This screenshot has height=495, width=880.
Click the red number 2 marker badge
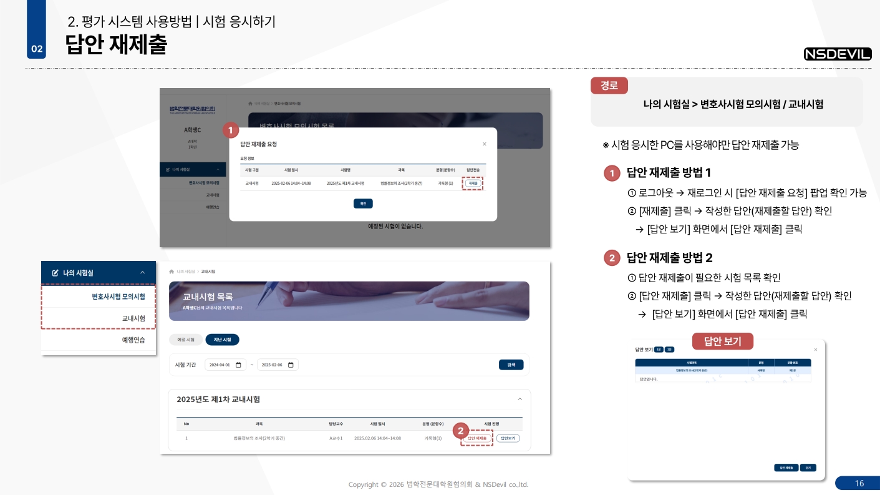click(x=460, y=430)
